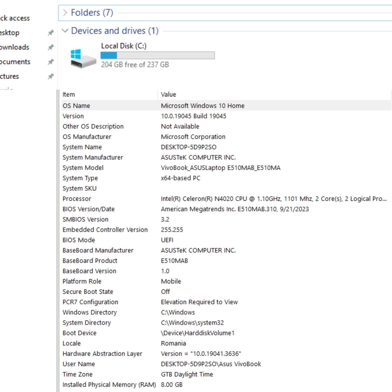The image size is (392, 392).
Task: Select the User Name row
Action: (226, 364)
